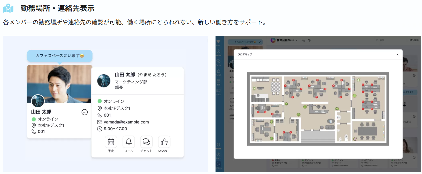The image size is (422, 174).
Task: Click the カフェスペースにいます status bubble
Action: point(59,56)
